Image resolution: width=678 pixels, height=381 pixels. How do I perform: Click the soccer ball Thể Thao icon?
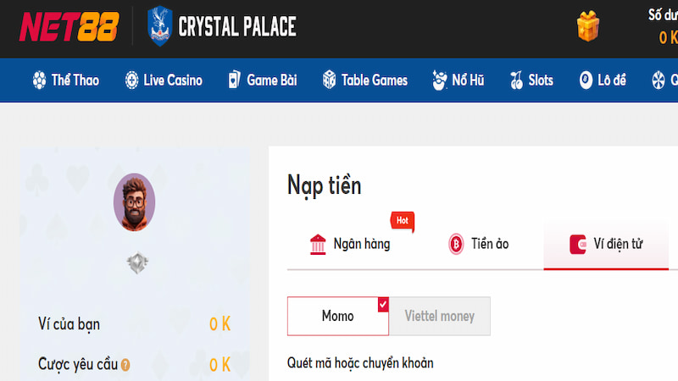tap(39, 80)
